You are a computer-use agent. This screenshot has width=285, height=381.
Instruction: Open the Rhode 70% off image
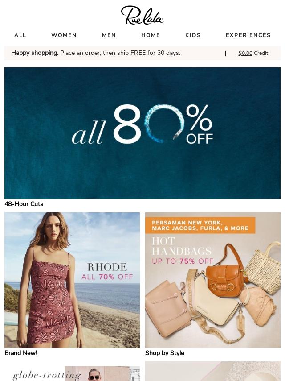(x=72, y=280)
